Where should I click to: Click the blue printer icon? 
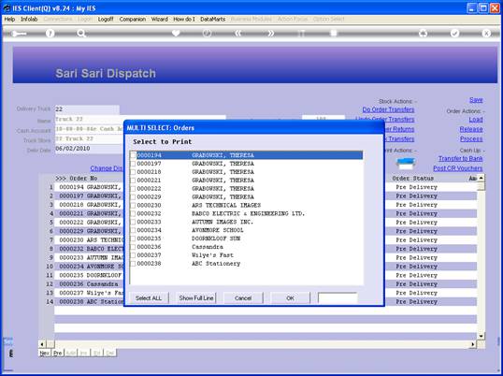point(406,163)
